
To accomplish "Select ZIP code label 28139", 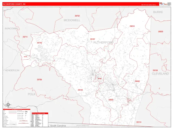I will click(80, 90).
